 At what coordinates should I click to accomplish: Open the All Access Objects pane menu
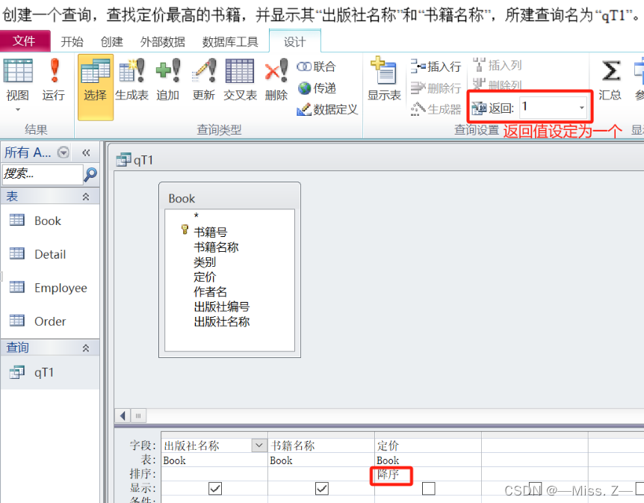(x=64, y=152)
